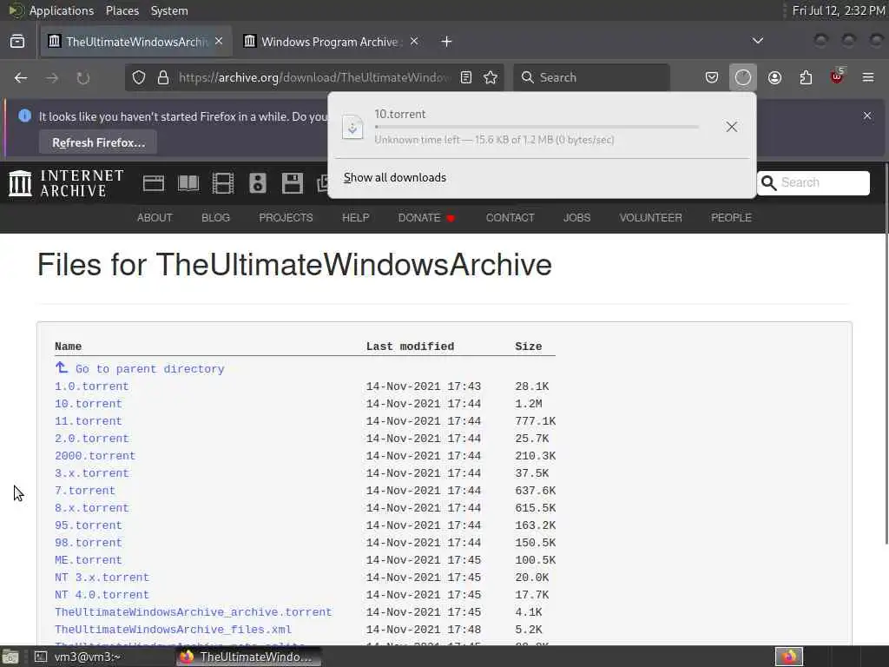Download the 1.0.torrent file

point(91,386)
